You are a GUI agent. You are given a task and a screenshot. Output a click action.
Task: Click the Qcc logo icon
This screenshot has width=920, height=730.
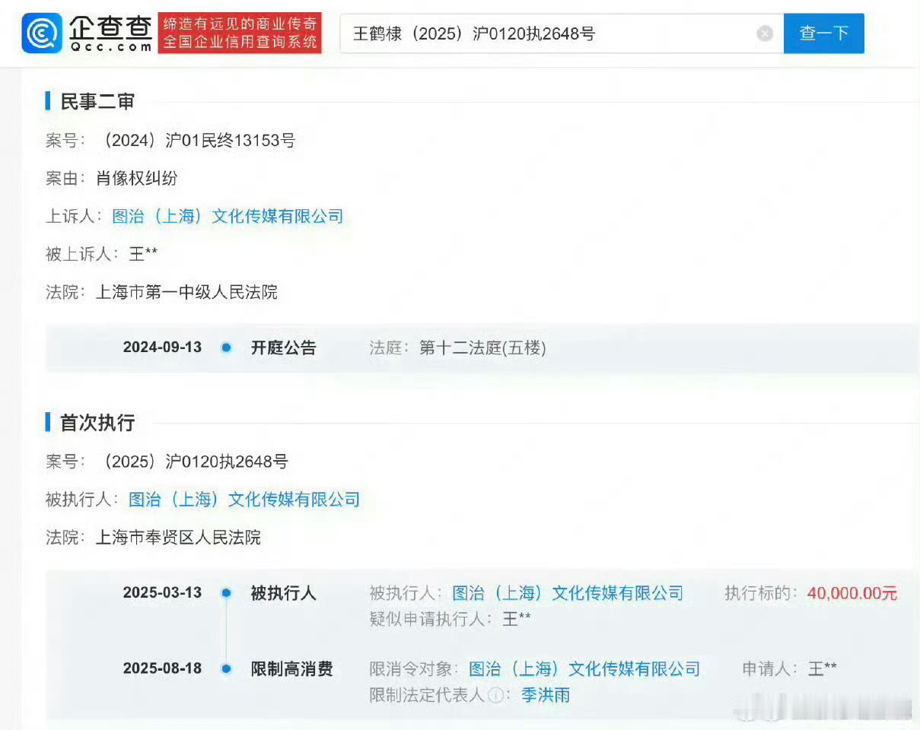[42, 33]
